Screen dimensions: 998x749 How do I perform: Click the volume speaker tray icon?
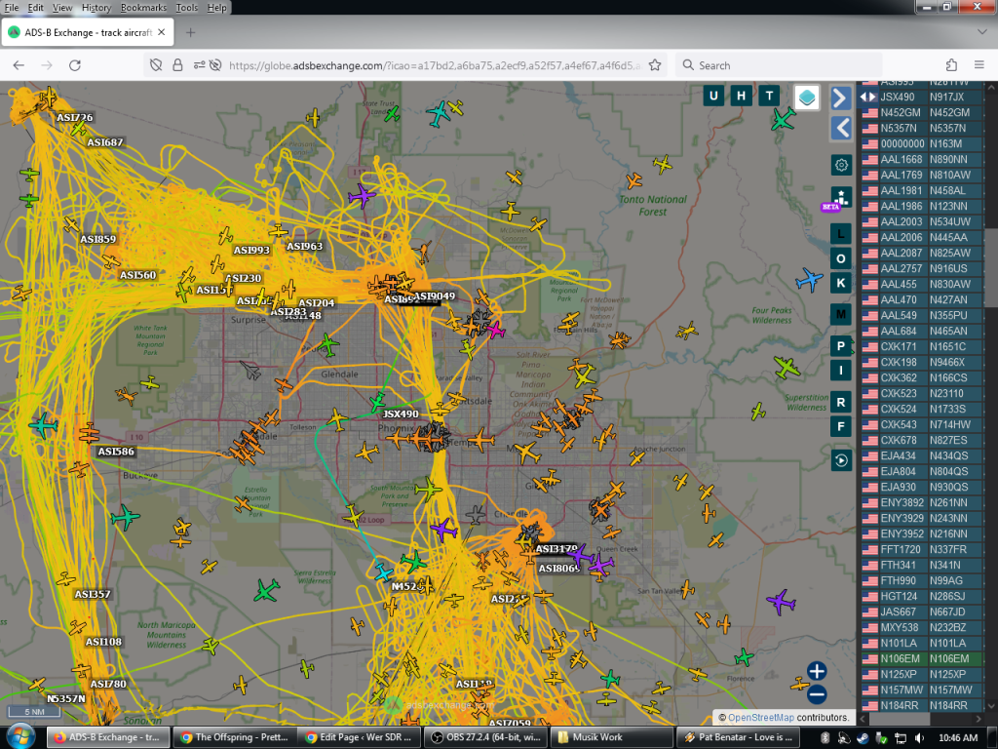pos(919,737)
